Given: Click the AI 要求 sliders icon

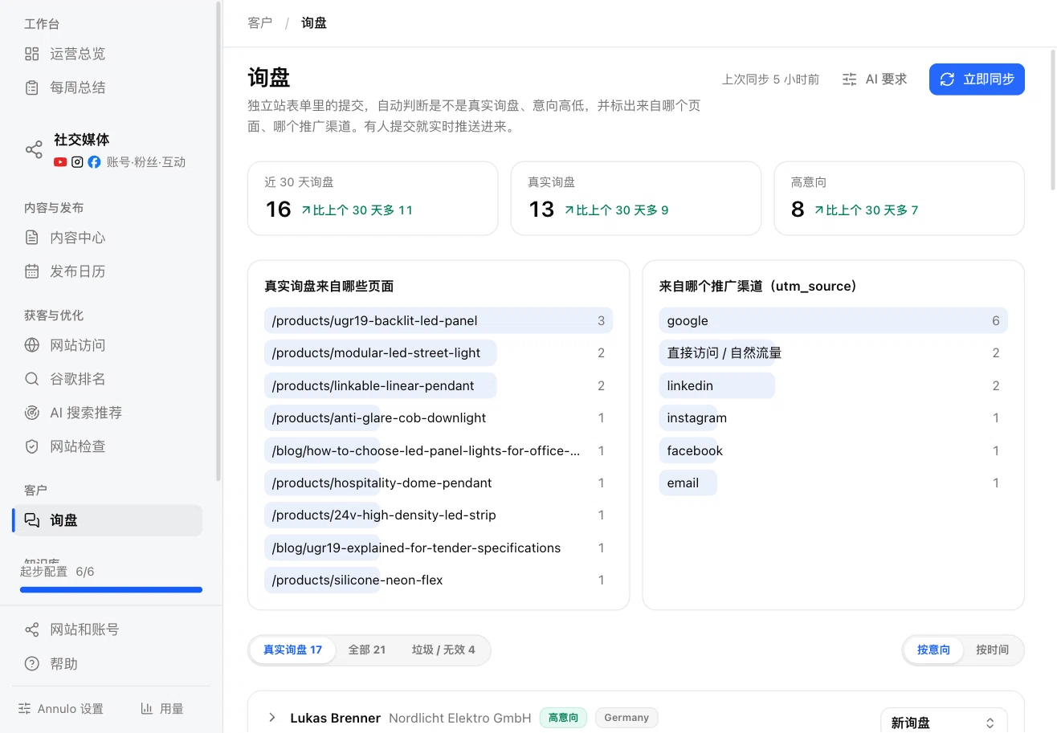Looking at the screenshot, I should (849, 79).
